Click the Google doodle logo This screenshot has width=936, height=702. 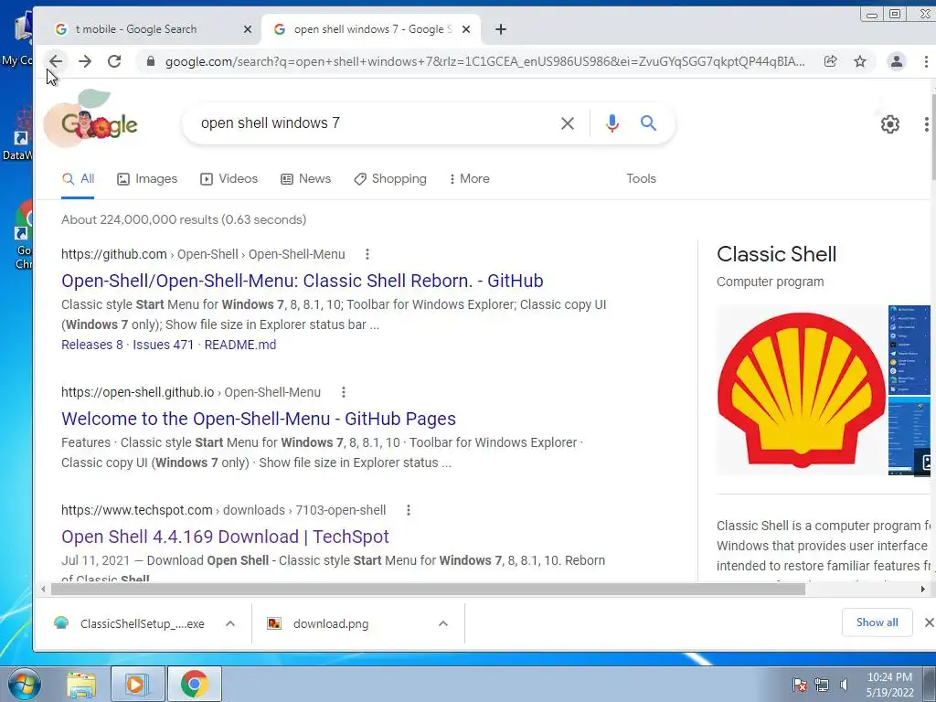[91, 118]
